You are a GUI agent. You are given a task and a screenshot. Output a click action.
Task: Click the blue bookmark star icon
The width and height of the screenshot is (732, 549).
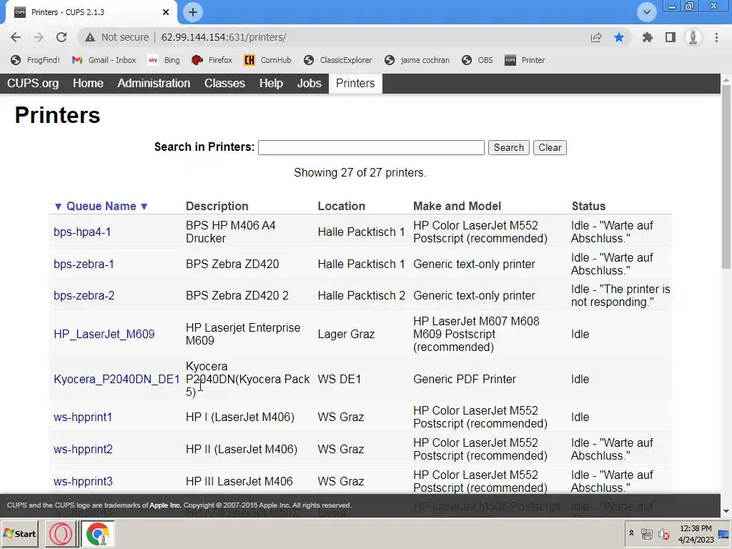pyautogui.click(x=619, y=37)
